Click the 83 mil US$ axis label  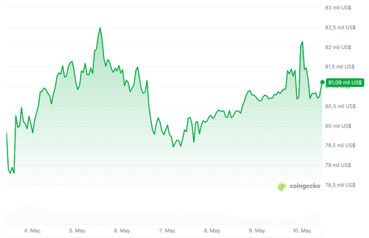[x=338, y=8]
